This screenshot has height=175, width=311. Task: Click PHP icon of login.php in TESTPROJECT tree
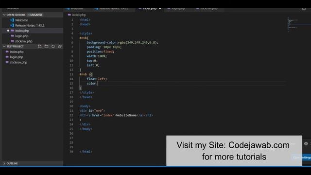[x=7, y=57]
